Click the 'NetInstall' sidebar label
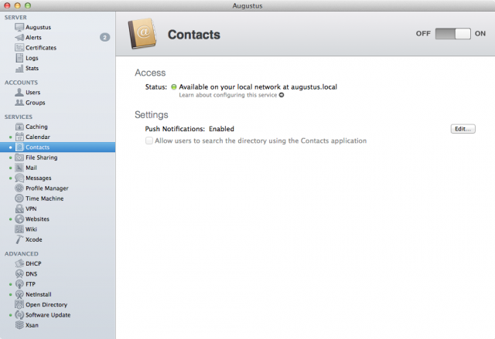Image resolution: width=495 pixels, height=339 pixels. [39, 294]
